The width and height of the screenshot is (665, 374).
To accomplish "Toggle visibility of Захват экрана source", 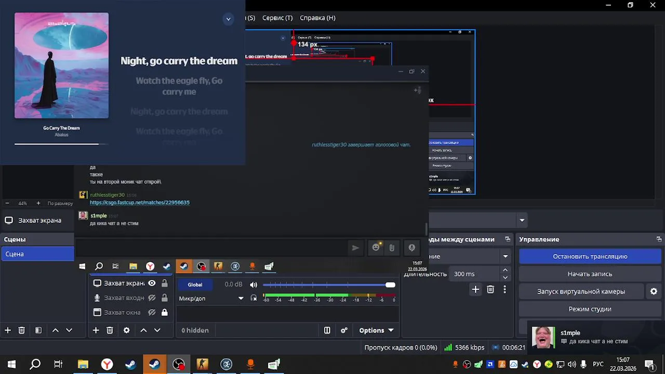I will tap(152, 283).
